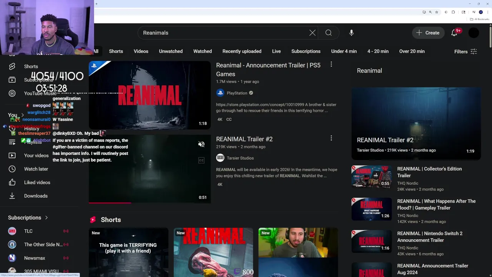The image size is (492, 277).
Task: Open the Chrome extensions puzzle icon
Action: click(x=453, y=12)
